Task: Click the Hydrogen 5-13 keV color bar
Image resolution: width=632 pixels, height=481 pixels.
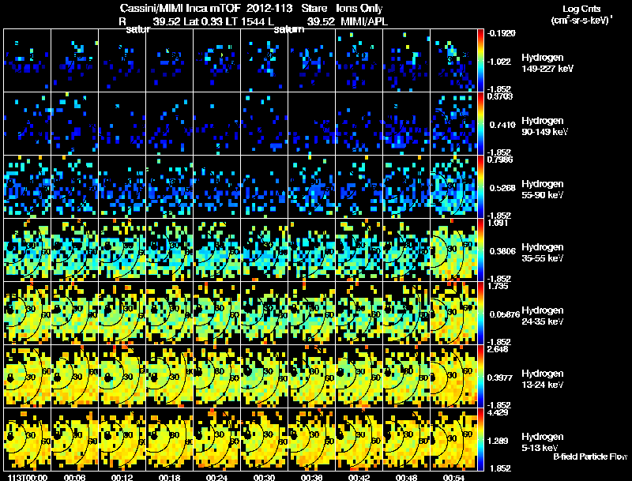Action: point(480,439)
